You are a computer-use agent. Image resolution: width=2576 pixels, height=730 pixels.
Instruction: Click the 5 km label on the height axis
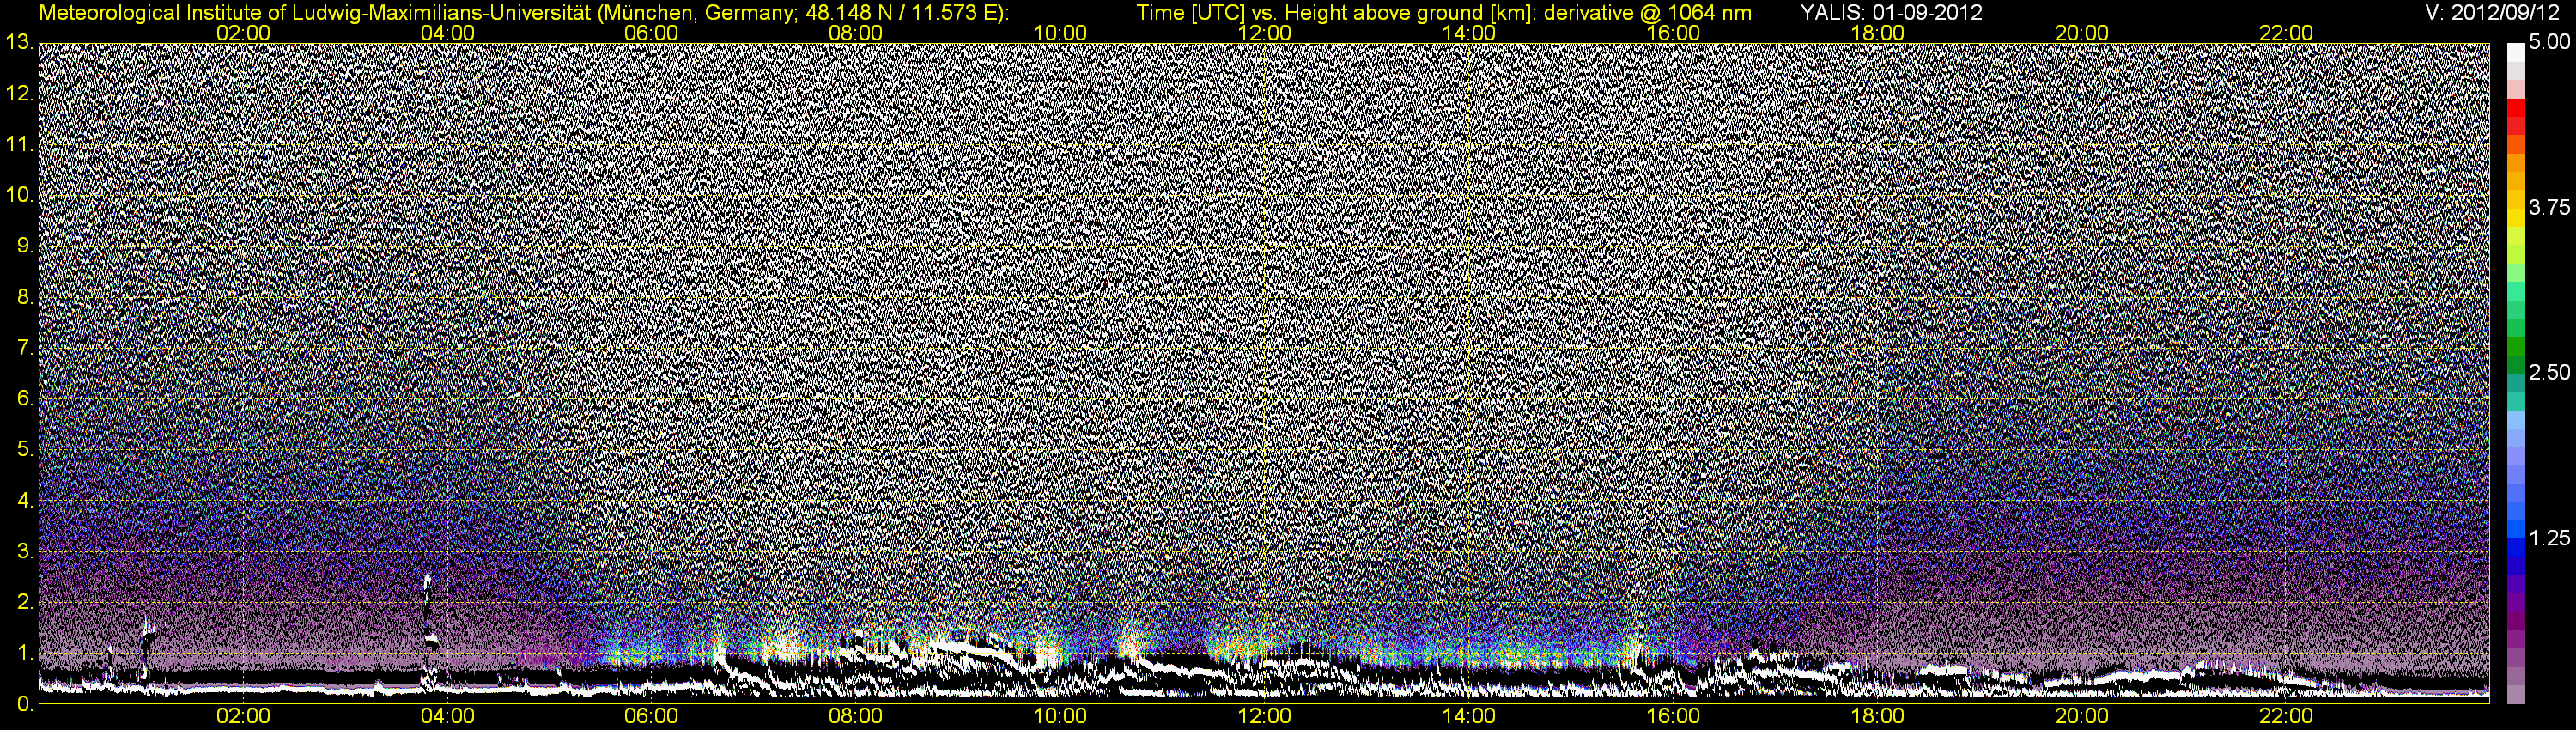tap(25, 449)
